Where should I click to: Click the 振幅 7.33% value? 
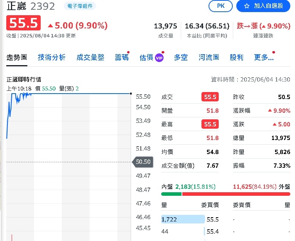click(x=282, y=166)
